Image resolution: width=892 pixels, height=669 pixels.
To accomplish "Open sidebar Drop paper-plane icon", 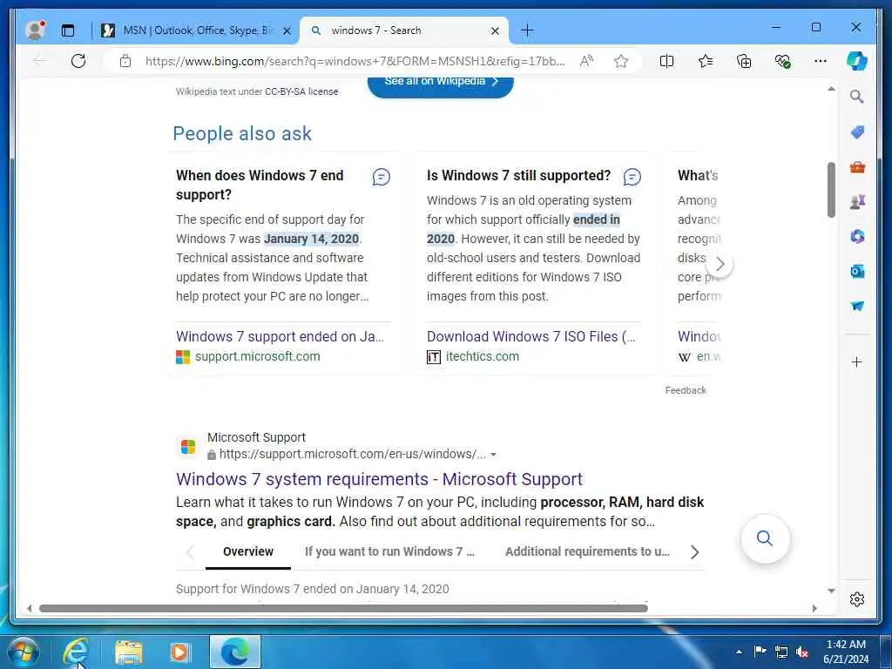I will point(857,306).
